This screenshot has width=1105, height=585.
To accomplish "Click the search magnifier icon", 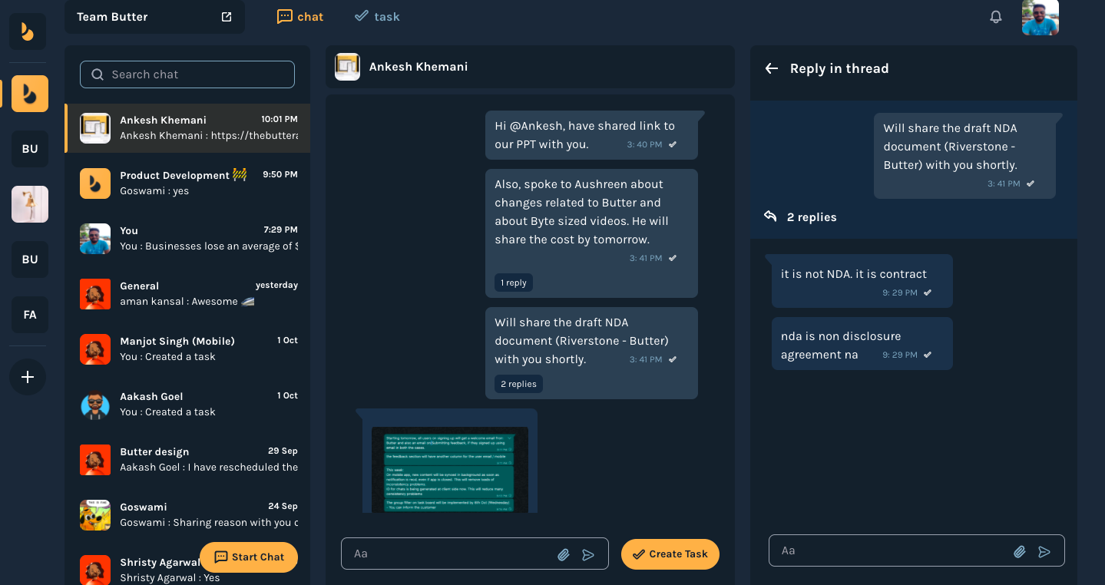I will [98, 74].
